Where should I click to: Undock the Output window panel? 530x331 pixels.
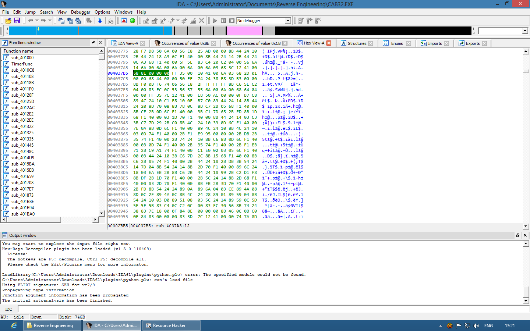point(518,235)
